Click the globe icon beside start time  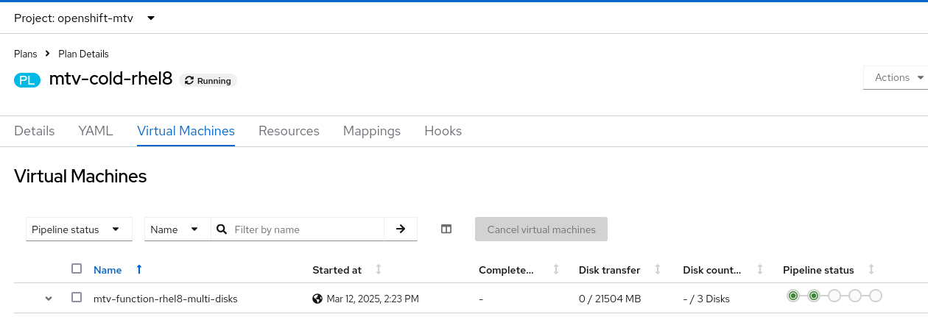(317, 299)
